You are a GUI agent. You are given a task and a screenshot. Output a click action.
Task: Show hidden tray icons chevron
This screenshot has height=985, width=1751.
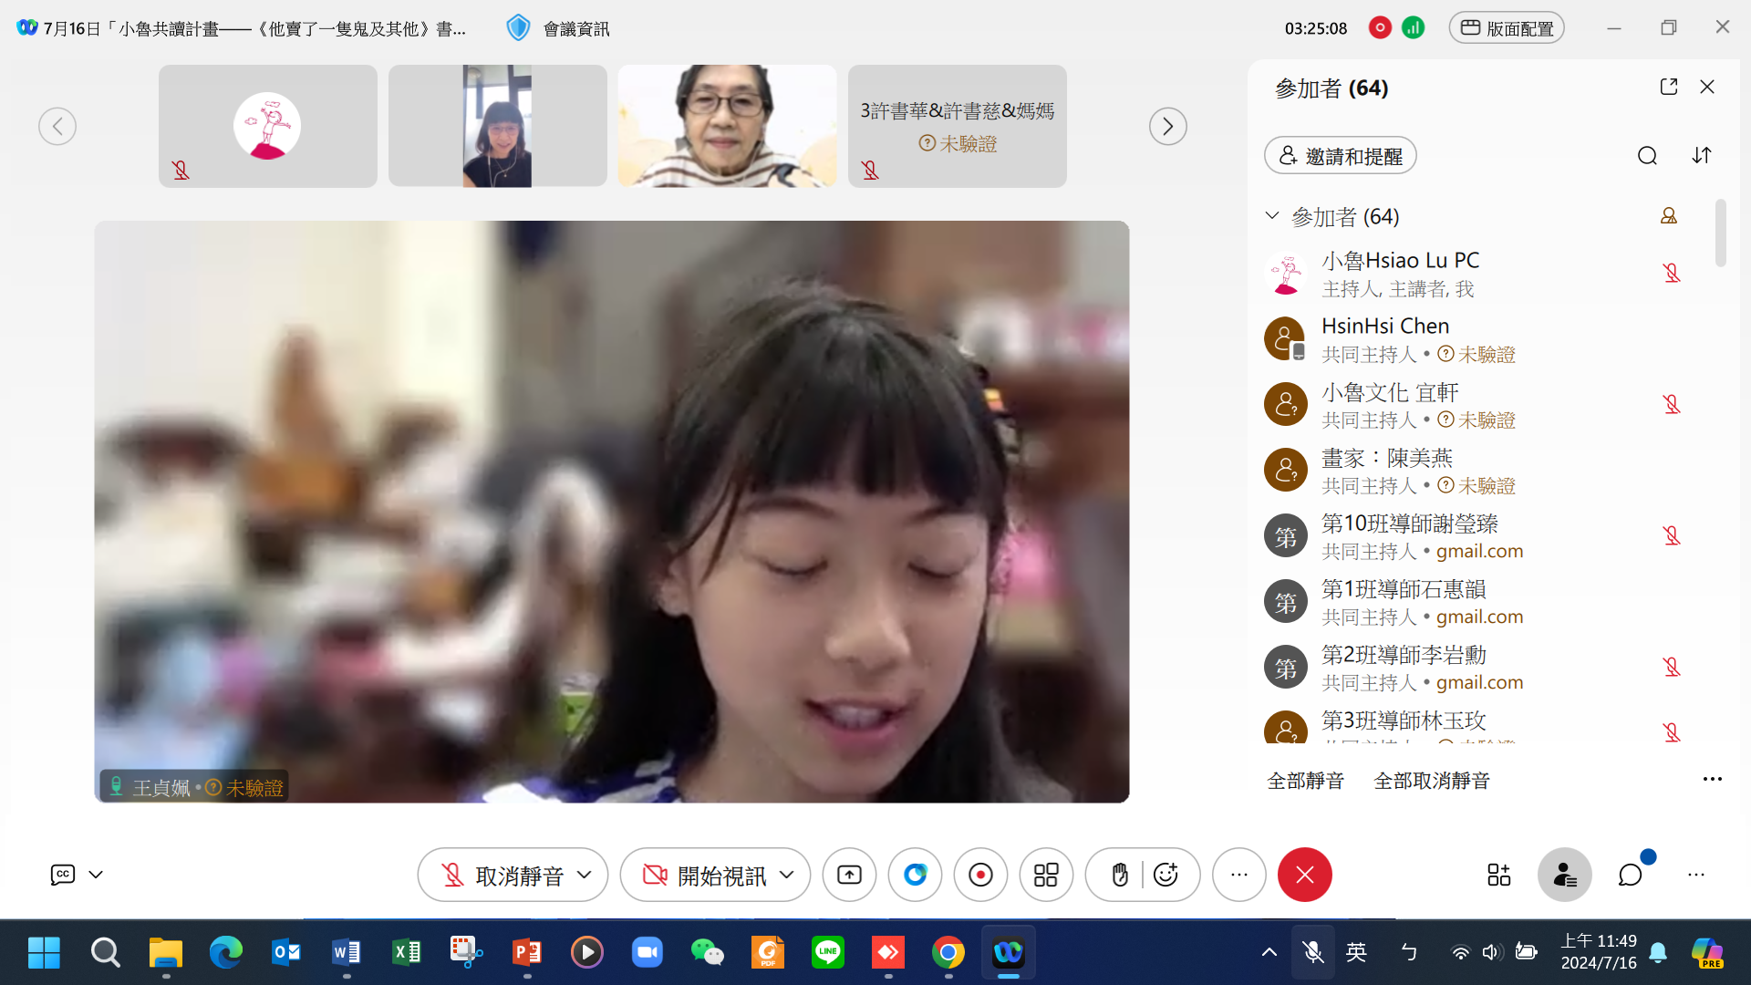(x=1269, y=952)
